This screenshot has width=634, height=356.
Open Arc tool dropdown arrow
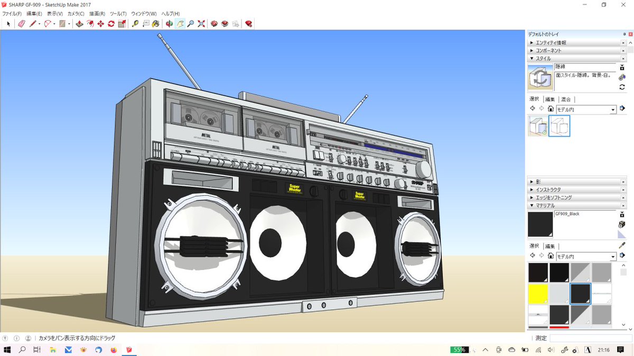coord(54,24)
